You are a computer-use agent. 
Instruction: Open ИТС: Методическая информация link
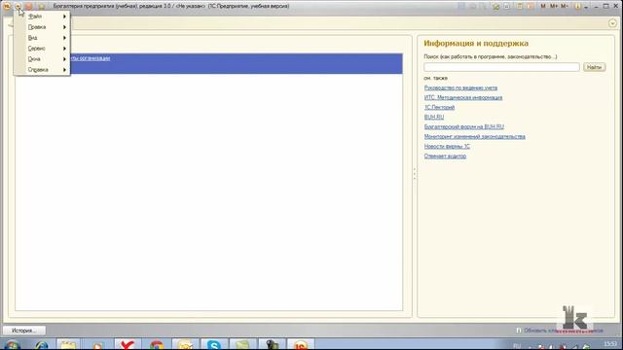[463, 97]
